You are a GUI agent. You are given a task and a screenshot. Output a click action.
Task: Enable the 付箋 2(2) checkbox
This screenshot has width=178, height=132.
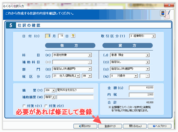tap(46, 106)
